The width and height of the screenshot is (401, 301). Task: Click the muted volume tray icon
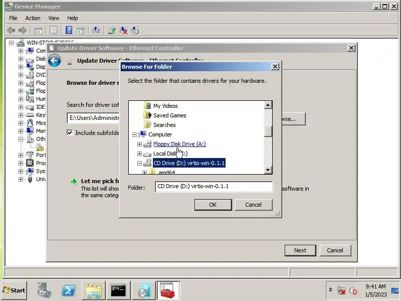point(353,290)
